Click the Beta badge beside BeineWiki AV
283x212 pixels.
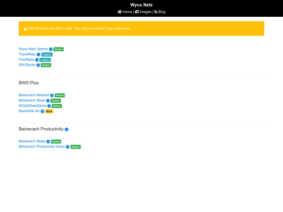coord(49,111)
